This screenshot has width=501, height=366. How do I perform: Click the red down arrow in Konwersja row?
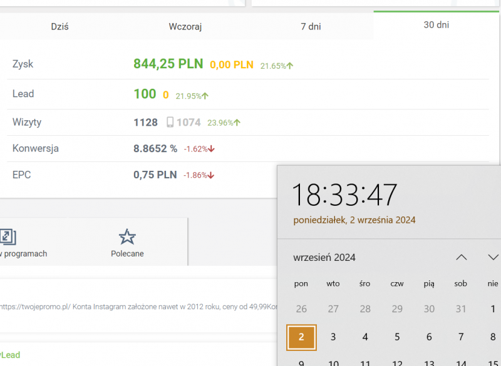pos(211,149)
